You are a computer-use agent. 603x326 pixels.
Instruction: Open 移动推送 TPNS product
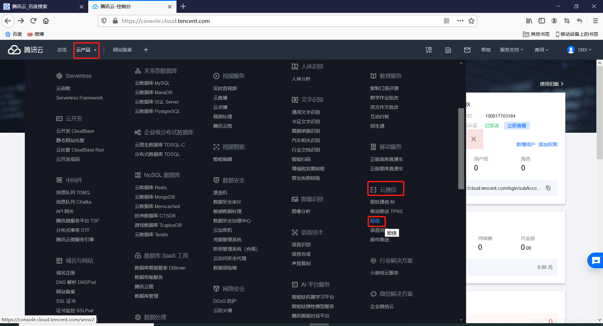(x=386, y=211)
